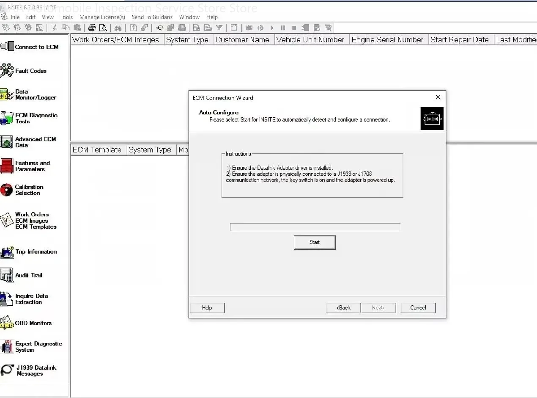Open the Audit Trail view
537x398 pixels.
pos(22,275)
